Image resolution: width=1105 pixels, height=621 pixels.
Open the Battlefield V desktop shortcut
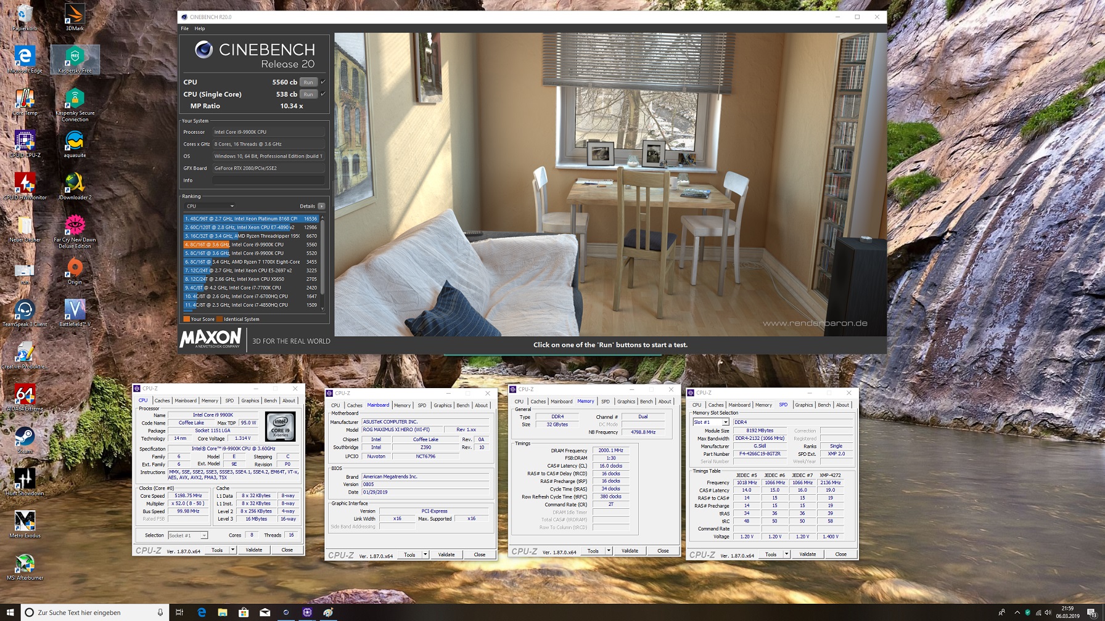pos(75,314)
